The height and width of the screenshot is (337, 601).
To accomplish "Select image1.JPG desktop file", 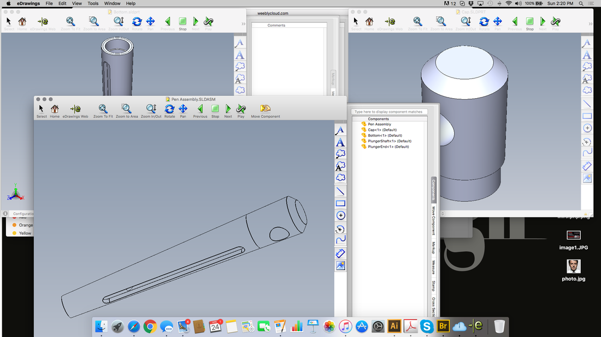I will (x=573, y=240).
